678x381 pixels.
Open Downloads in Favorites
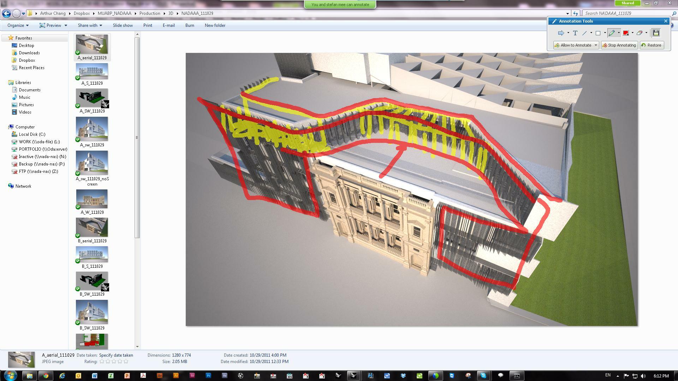[29, 53]
